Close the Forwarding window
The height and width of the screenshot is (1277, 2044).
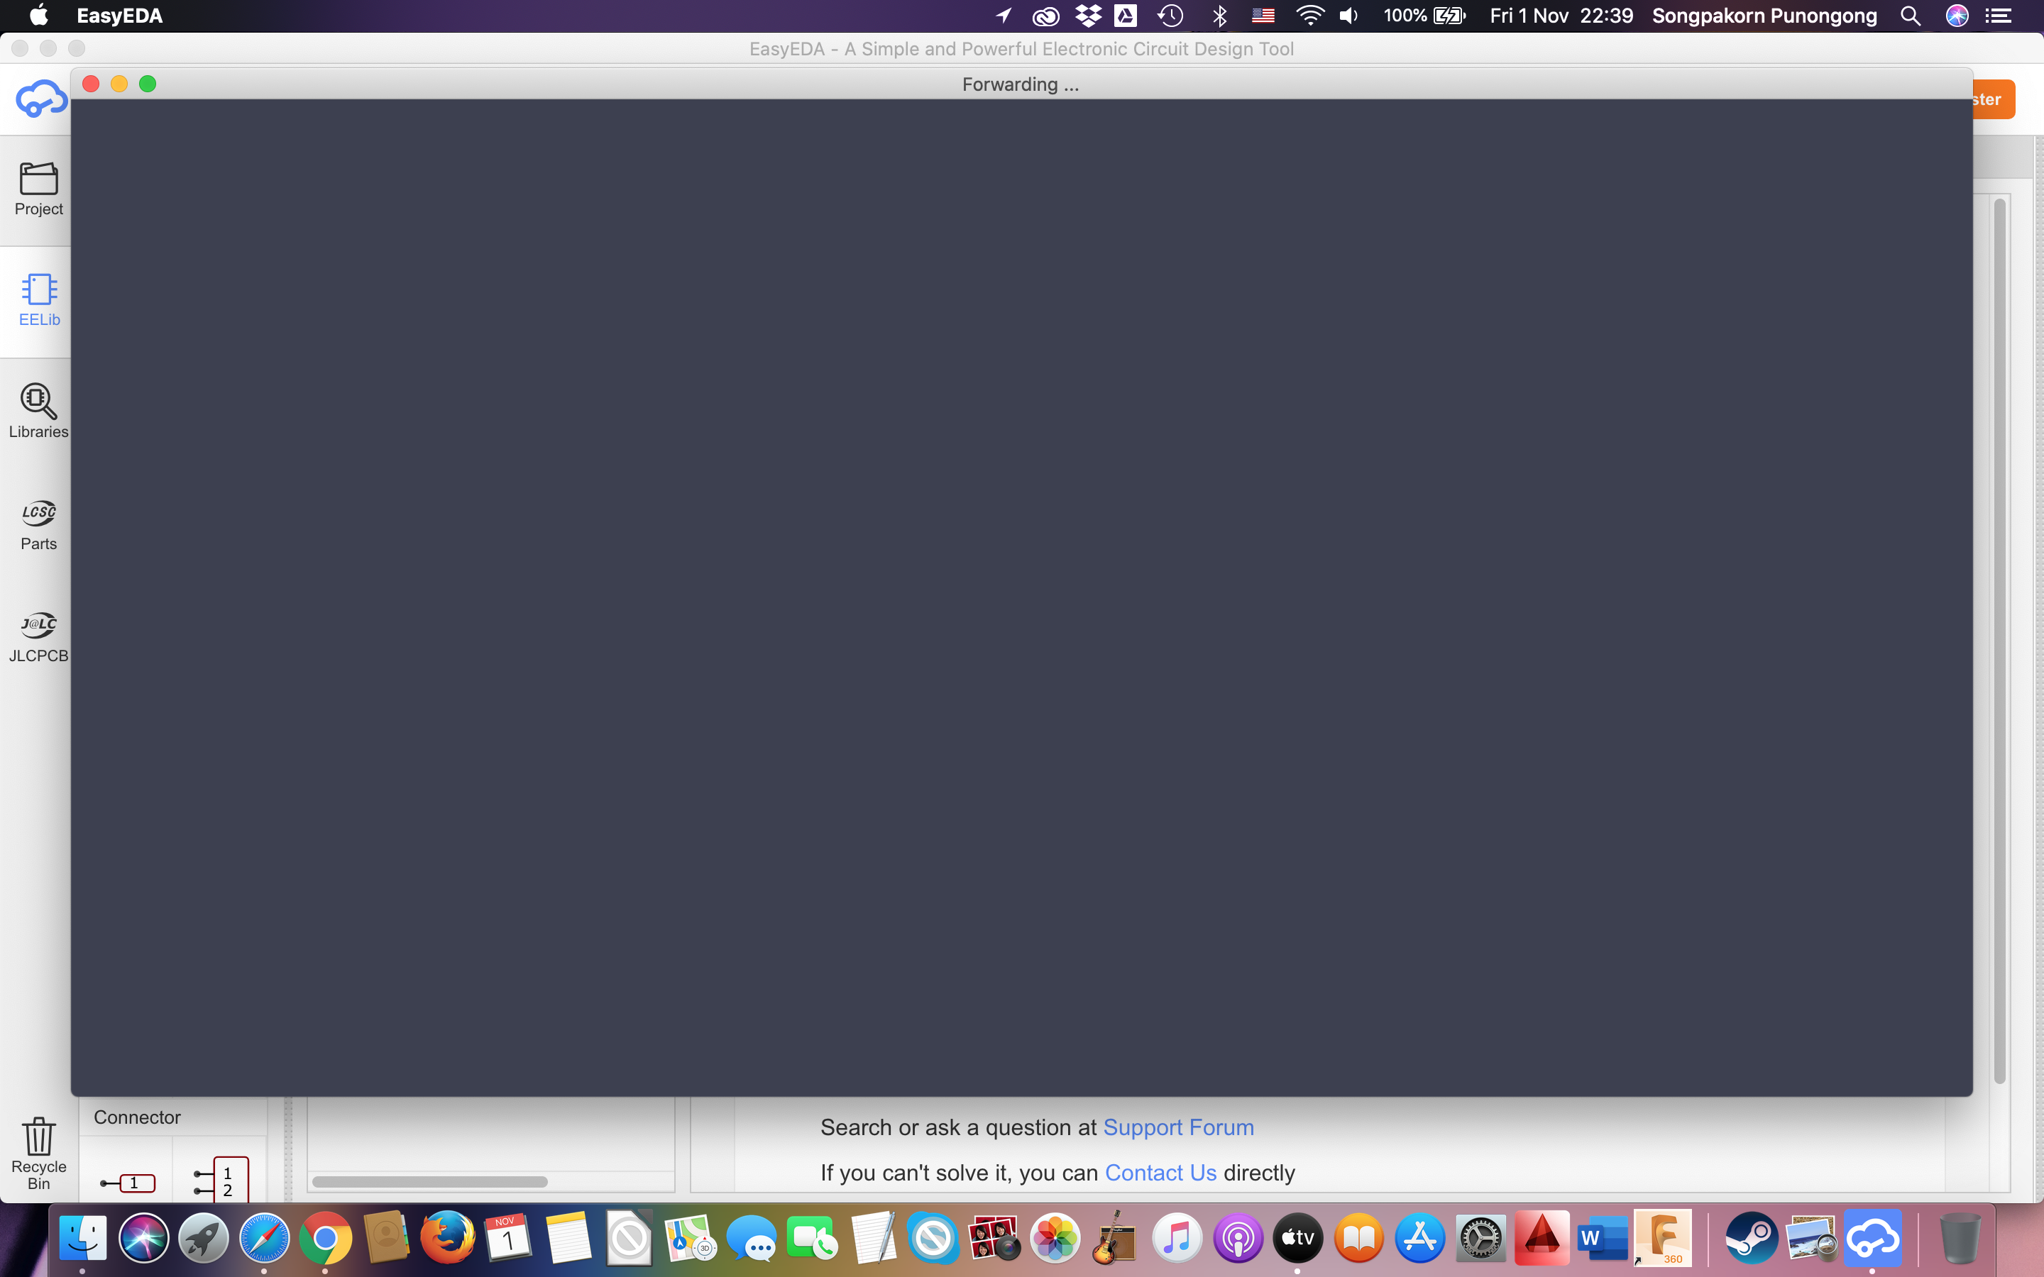point(92,84)
